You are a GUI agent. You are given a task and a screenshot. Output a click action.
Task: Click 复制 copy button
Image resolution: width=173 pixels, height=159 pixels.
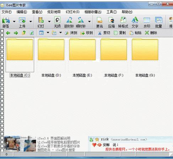coord(120,33)
